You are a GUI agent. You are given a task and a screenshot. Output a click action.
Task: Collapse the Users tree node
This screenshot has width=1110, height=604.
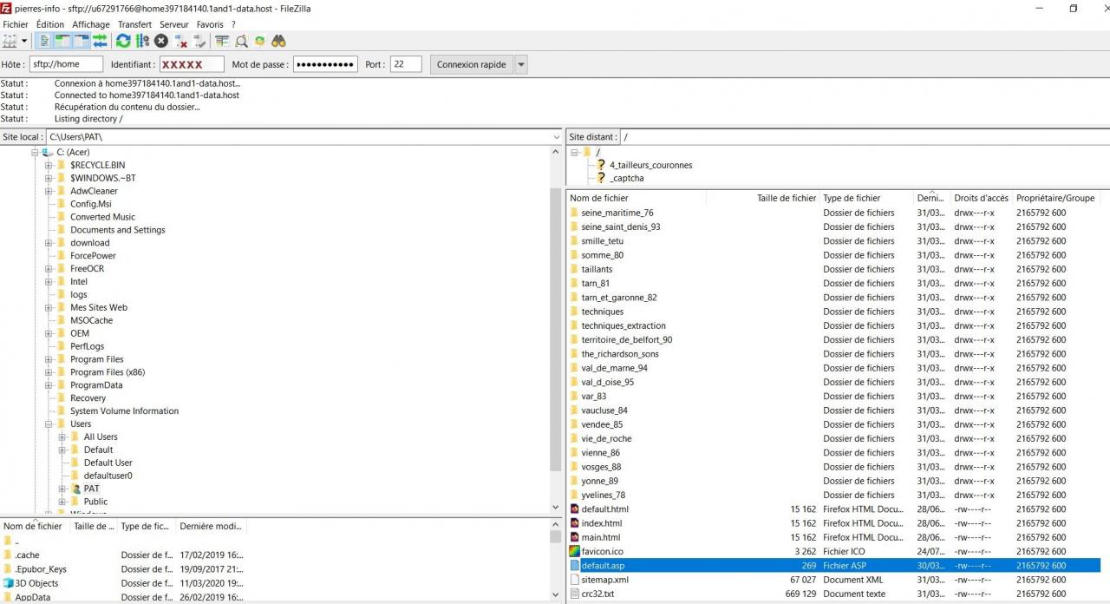(49, 424)
